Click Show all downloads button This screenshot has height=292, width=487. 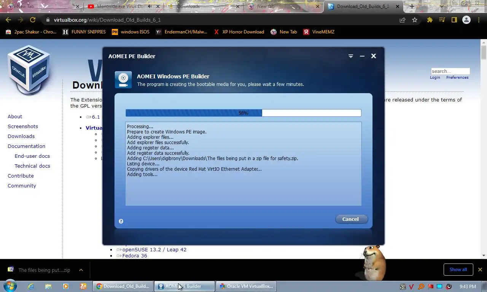pos(458,270)
